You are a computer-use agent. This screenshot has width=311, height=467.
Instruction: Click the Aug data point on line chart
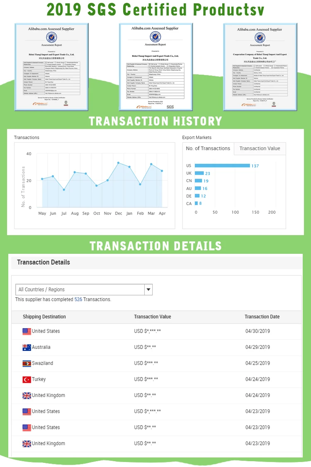coord(75,172)
